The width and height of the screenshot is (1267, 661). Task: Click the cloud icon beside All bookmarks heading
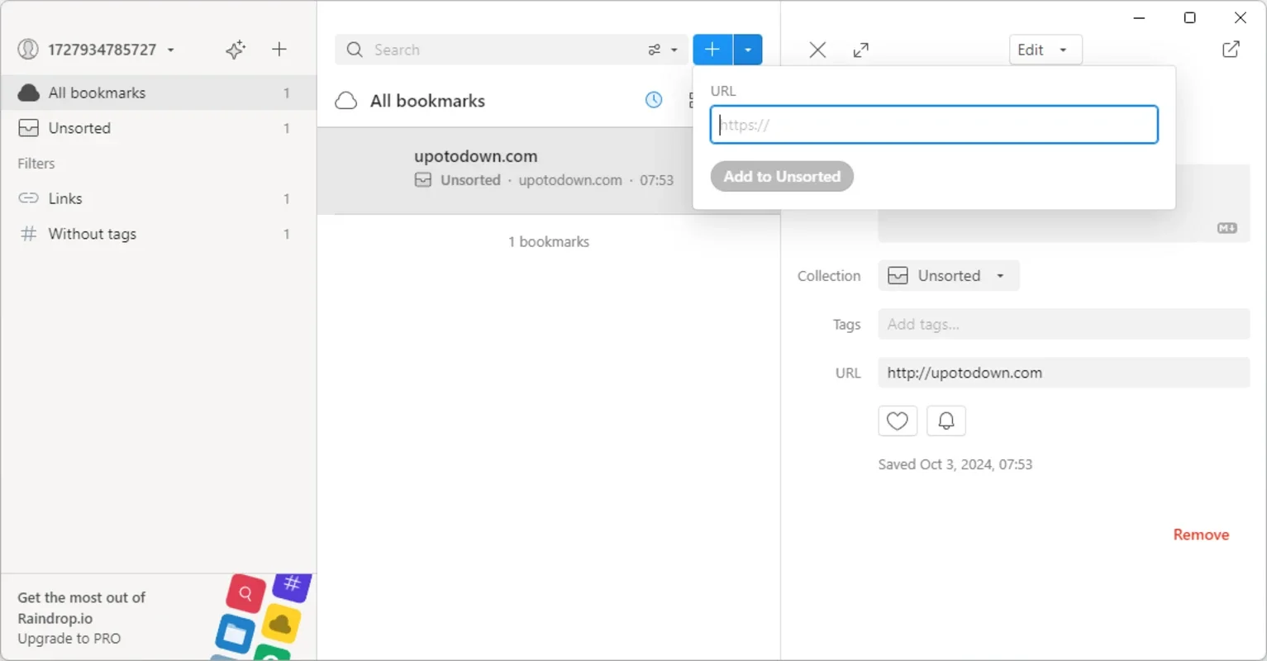pos(346,101)
